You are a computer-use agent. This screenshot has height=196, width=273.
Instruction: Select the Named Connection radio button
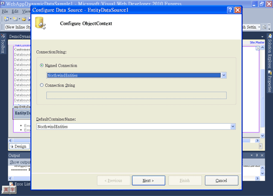(42, 65)
